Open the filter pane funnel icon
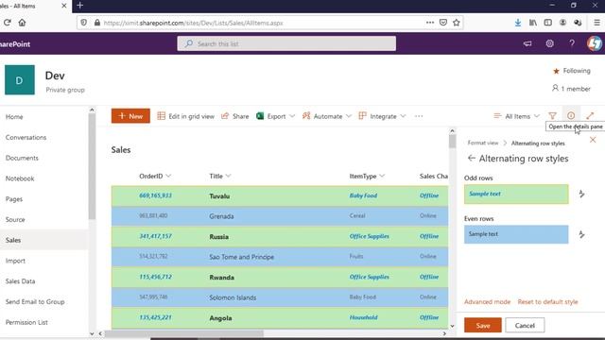 point(552,115)
